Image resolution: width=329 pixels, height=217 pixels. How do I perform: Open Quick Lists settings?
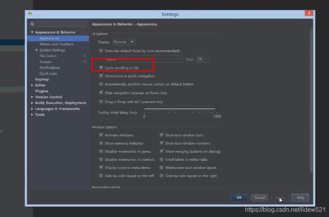(x=48, y=74)
